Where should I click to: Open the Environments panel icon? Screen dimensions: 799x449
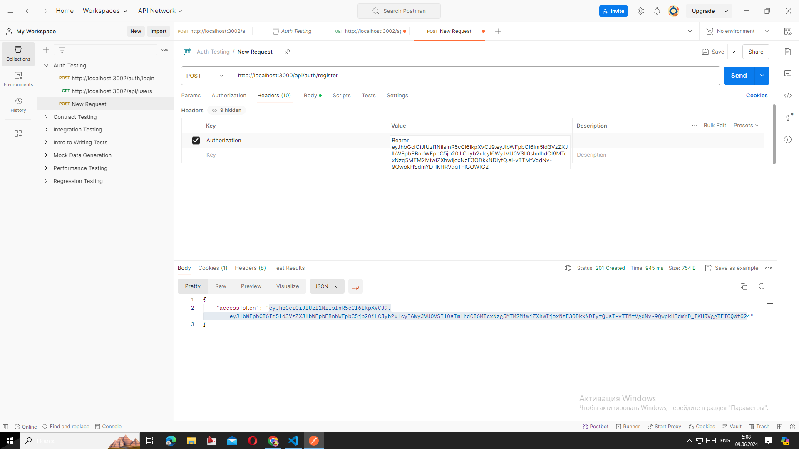pos(18,79)
